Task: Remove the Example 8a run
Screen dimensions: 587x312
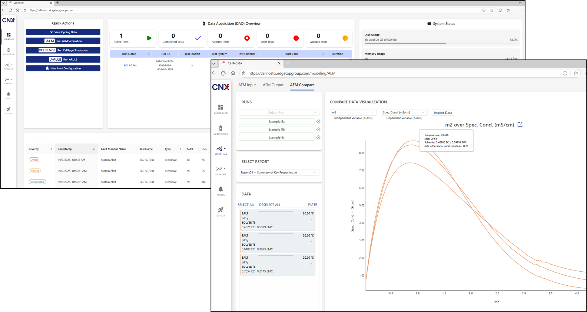Action: [318, 122]
